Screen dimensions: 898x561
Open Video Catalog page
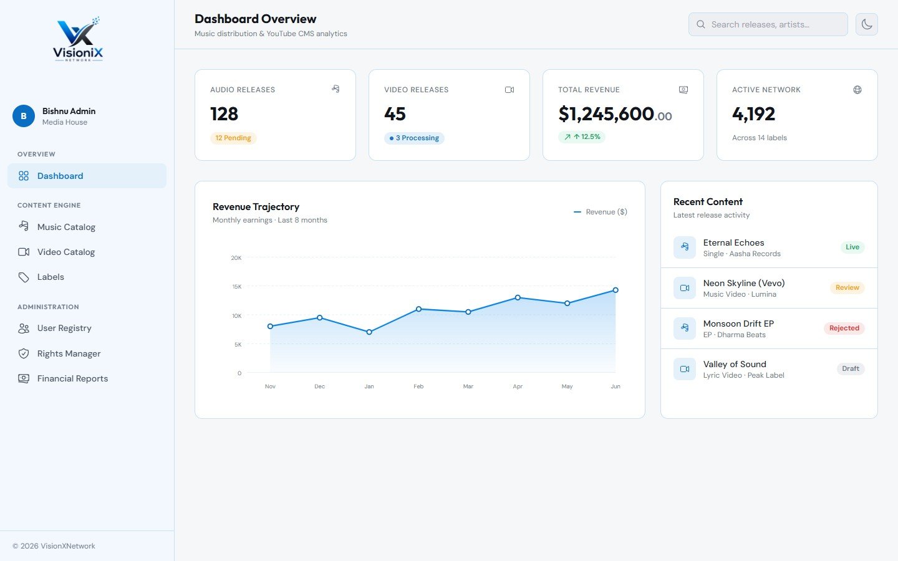click(87, 252)
